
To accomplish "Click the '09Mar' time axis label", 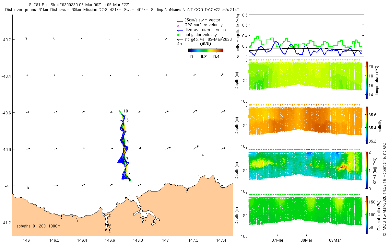I will point(335,240).
